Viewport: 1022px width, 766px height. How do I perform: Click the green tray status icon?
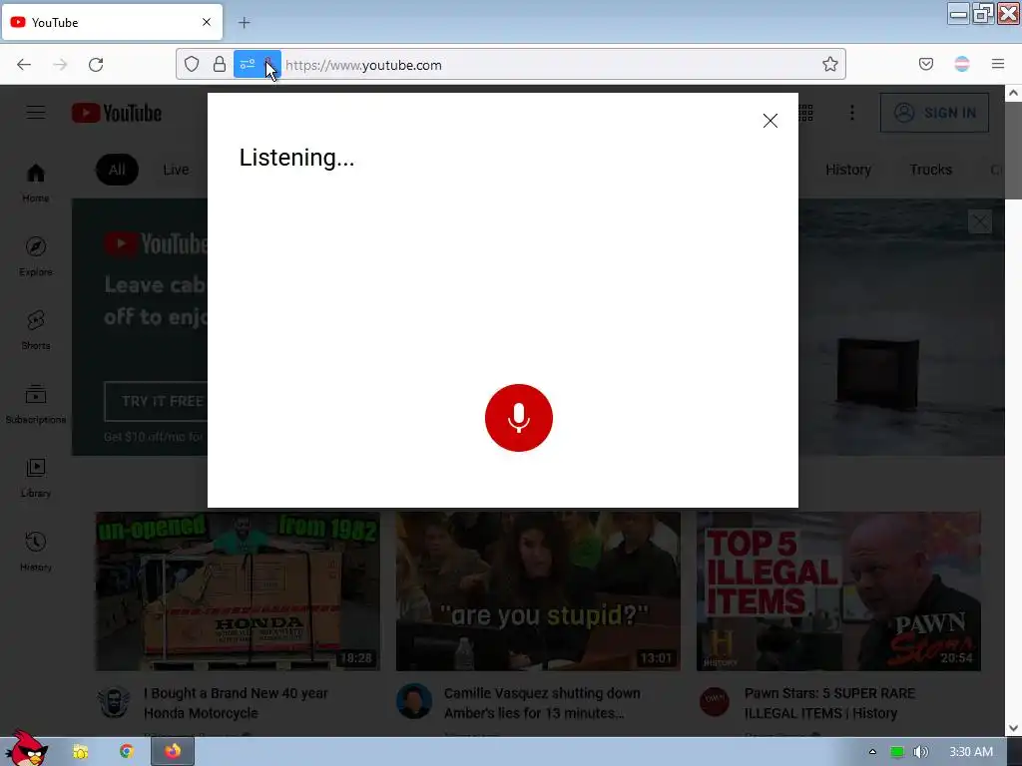click(x=897, y=752)
